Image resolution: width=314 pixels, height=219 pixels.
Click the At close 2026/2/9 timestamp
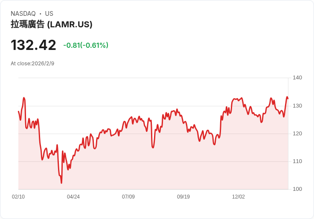pos(32,64)
